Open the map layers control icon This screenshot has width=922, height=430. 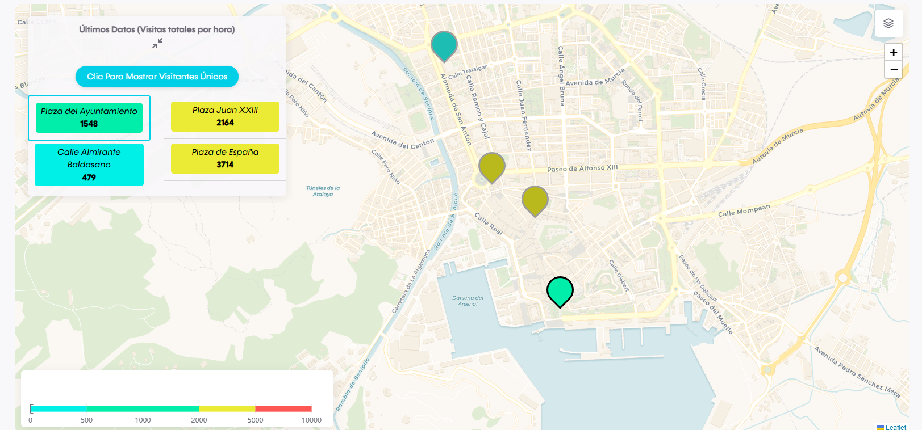point(888,23)
